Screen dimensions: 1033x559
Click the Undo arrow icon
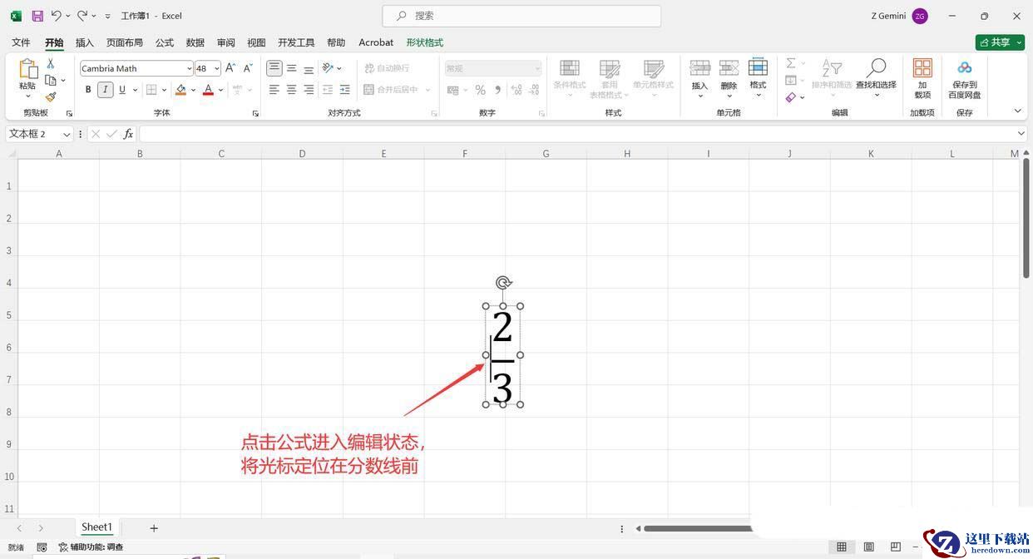pyautogui.click(x=57, y=16)
